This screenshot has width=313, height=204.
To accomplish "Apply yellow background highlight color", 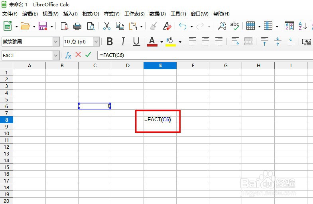I will click(171, 42).
